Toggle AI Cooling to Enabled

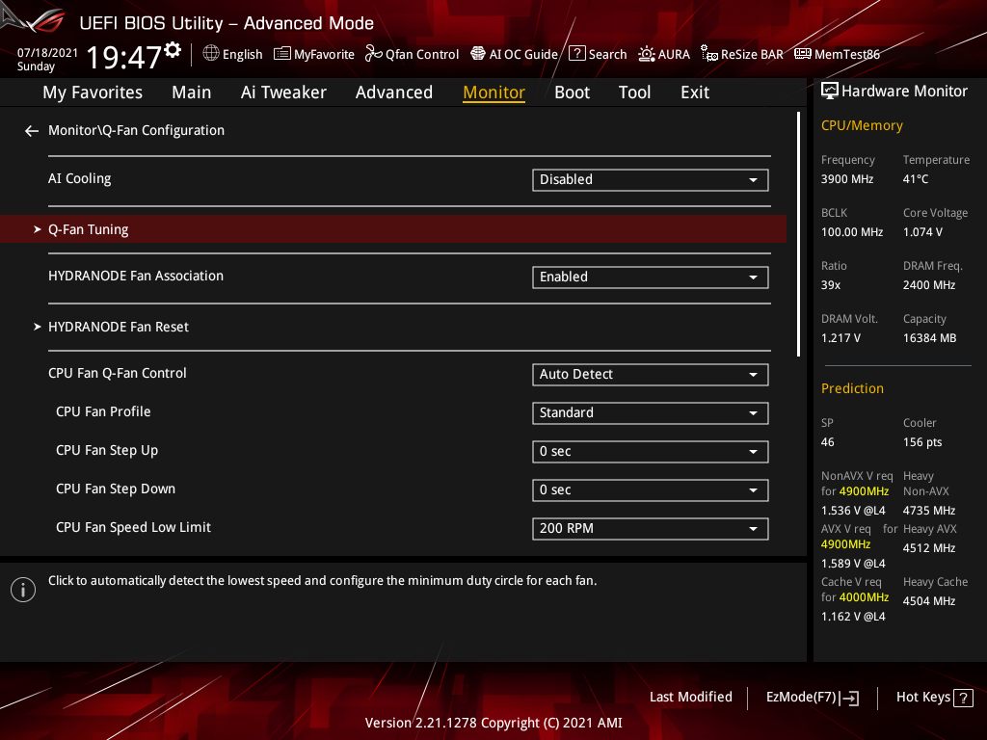650,179
